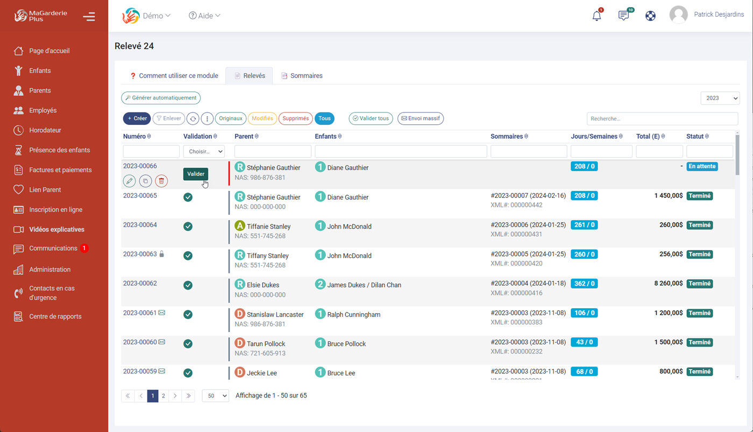The width and height of the screenshot is (753, 432).
Task: Delete record 2023-00066 with trash icon
Action: [x=161, y=181]
